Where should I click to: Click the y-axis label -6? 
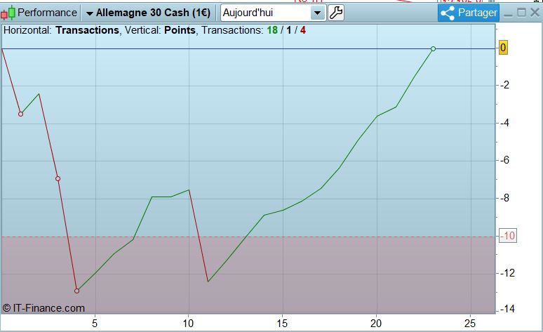click(505, 160)
